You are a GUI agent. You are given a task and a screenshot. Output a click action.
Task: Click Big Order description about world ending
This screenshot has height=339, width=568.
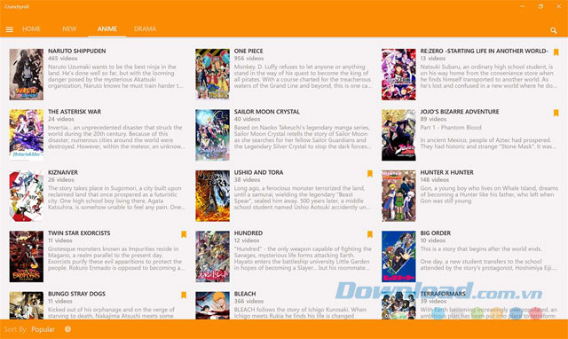pos(488,258)
